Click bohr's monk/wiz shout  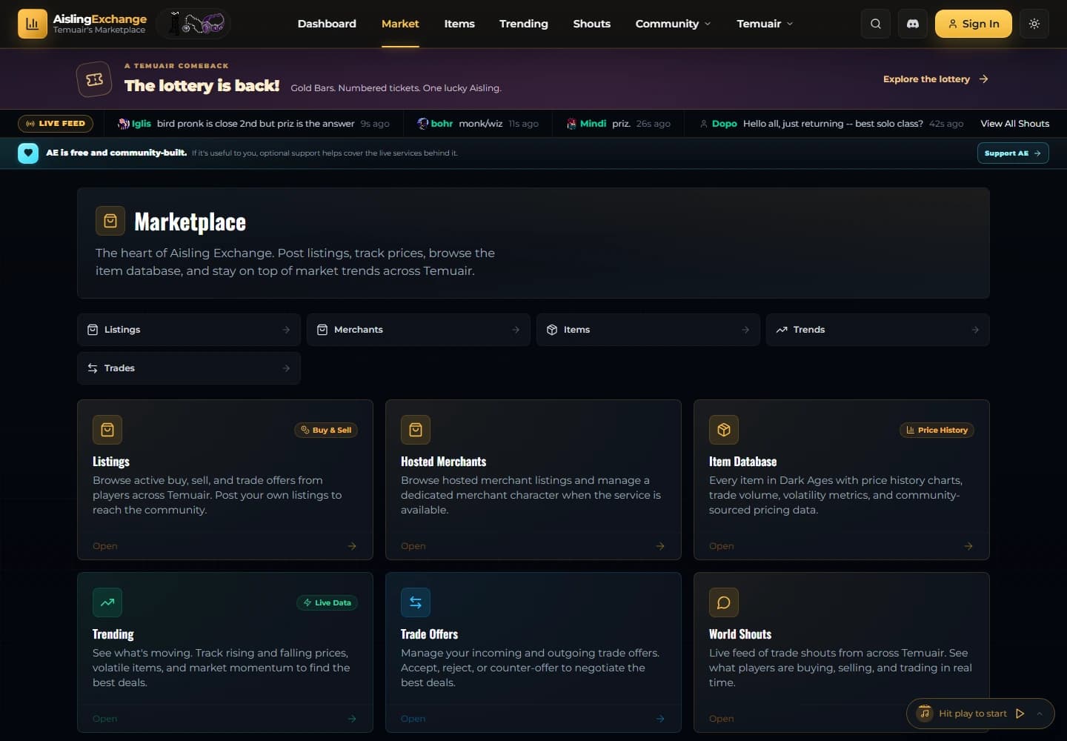point(478,124)
